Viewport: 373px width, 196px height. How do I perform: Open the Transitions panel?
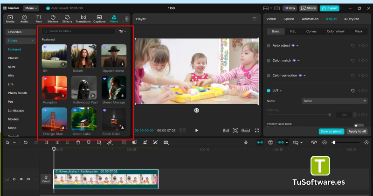pos(83,19)
